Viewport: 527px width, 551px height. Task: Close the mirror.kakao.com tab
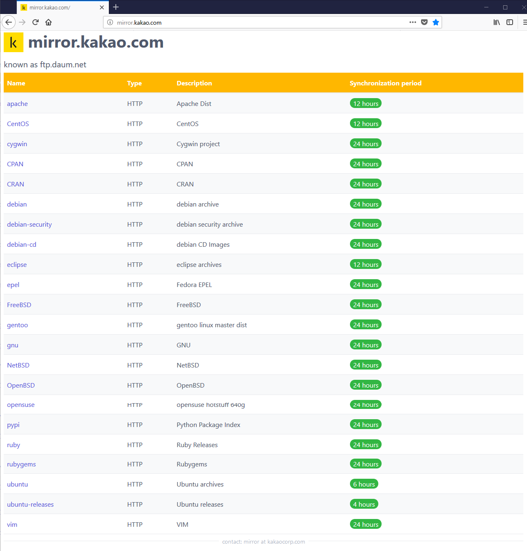pyautogui.click(x=102, y=7)
